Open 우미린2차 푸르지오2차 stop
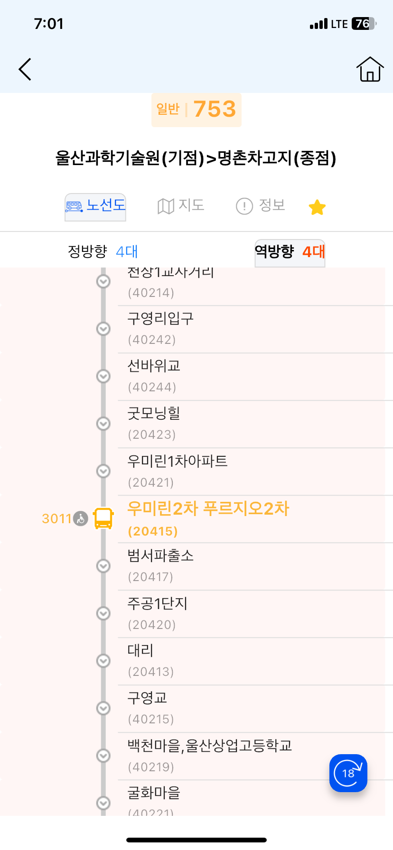This screenshot has width=393, height=850. pyautogui.click(x=208, y=518)
